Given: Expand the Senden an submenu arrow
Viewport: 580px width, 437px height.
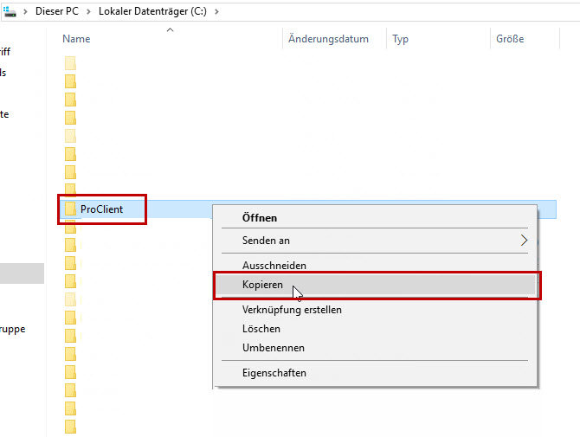Looking at the screenshot, I should pos(524,241).
